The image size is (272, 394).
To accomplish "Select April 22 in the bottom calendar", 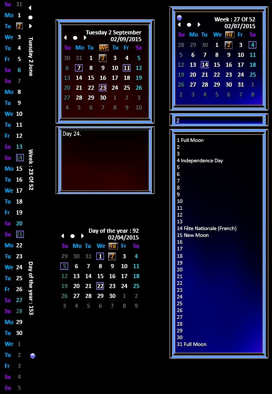I will coord(100,286).
